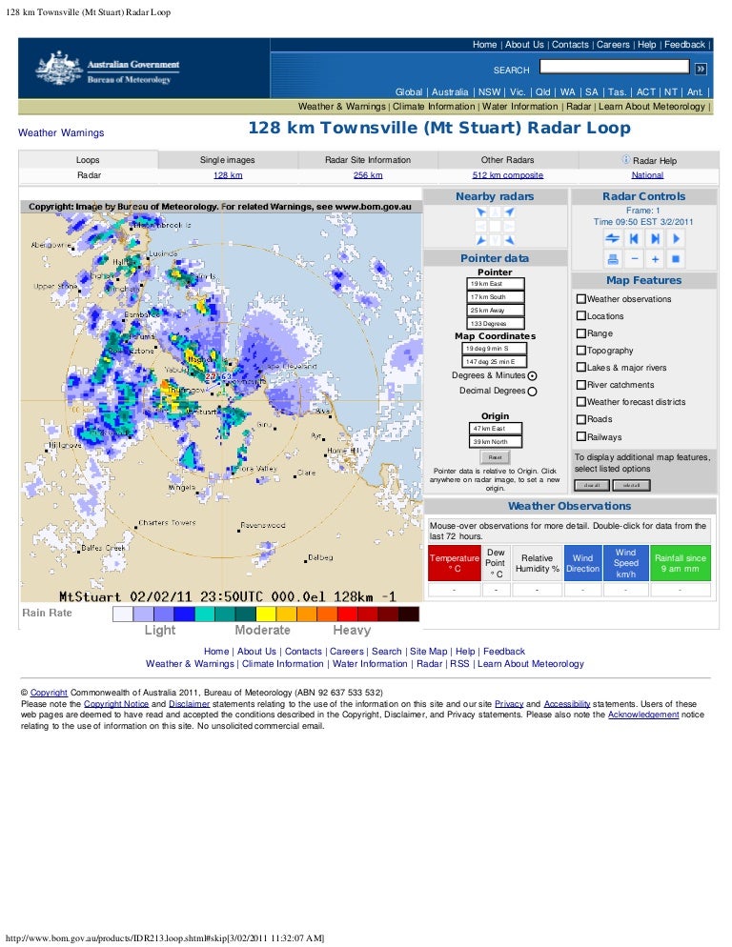
Task: Click the clear all map features button
Action: [x=592, y=485]
